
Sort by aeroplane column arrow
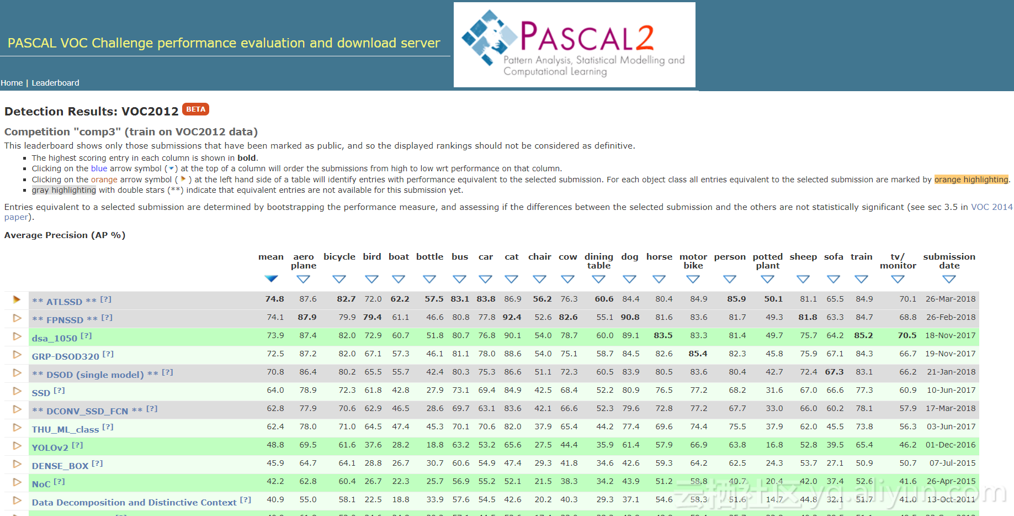tap(304, 279)
